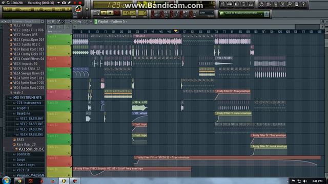Click the Bandicam magnifier icon
The width and height of the screenshot is (328, 184).
[8, 3]
